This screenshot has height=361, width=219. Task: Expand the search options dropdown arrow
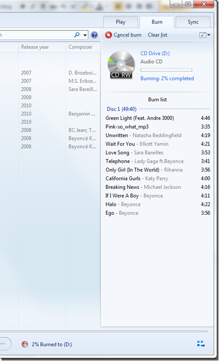tap(85, 35)
